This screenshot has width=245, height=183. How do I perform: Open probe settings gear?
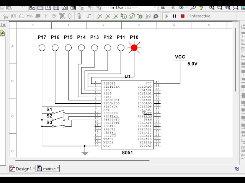pyautogui.click(x=156, y=16)
